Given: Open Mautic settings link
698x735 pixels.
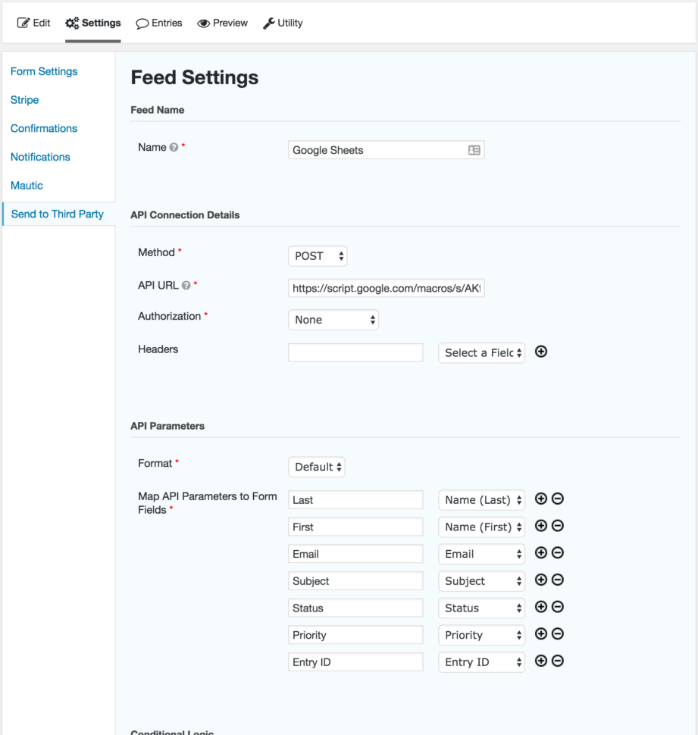Looking at the screenshot, I should (x=27, y=186).
